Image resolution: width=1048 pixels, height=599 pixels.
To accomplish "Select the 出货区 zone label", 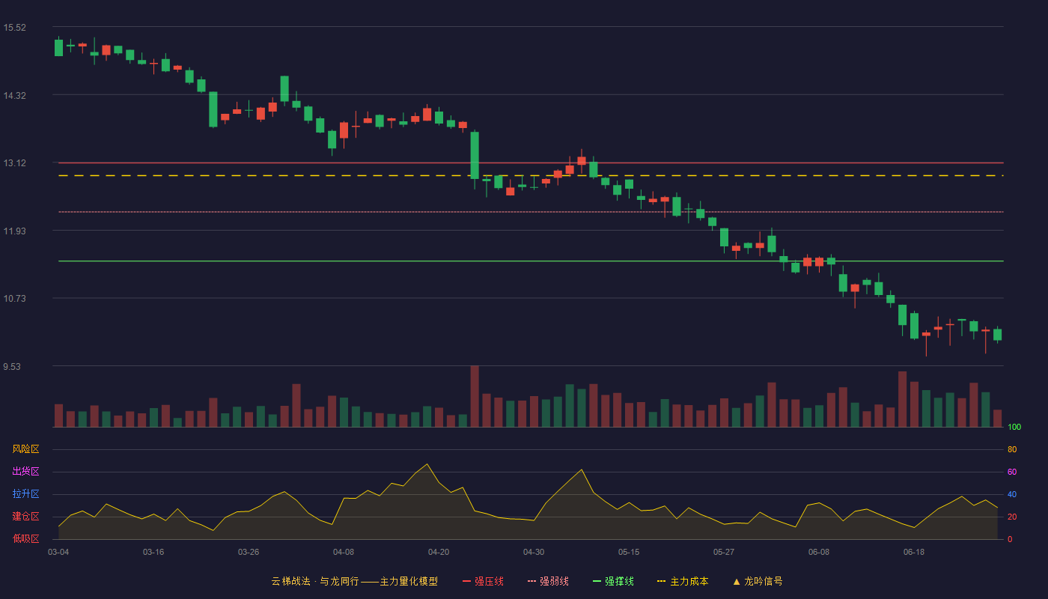I will pos(25,472).
